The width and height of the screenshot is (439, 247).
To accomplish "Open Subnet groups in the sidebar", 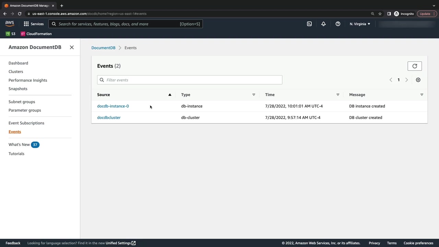I will (x=22, y=102).
